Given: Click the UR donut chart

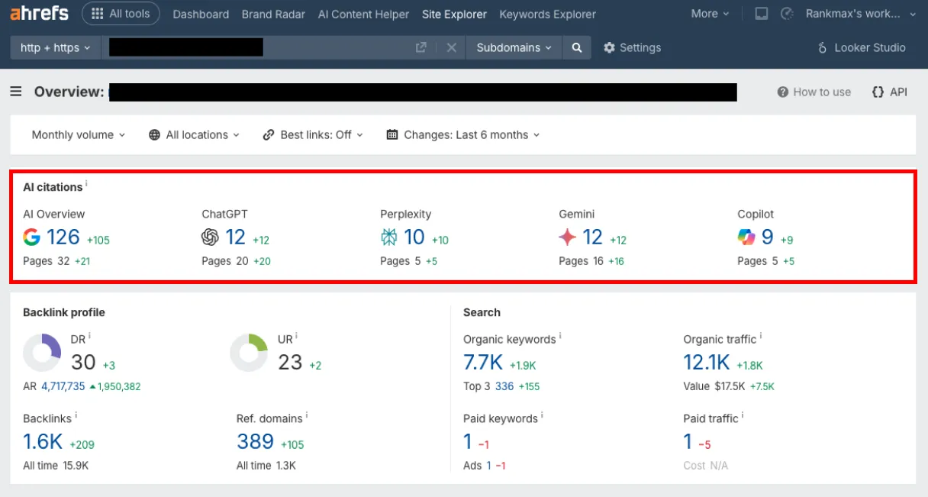Looking at the screenshot, I should pos(249,353).
